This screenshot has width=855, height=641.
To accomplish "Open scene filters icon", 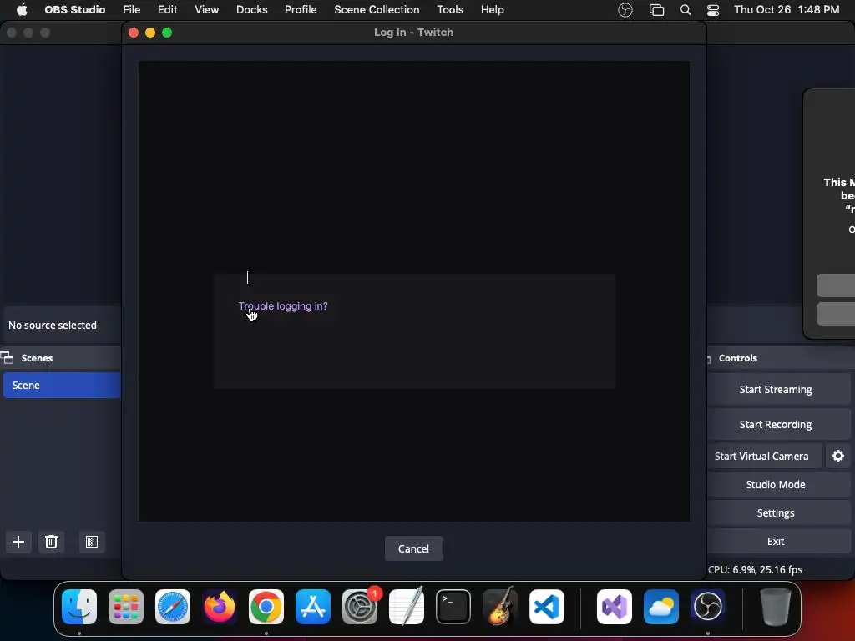I will tap(92, 542).
